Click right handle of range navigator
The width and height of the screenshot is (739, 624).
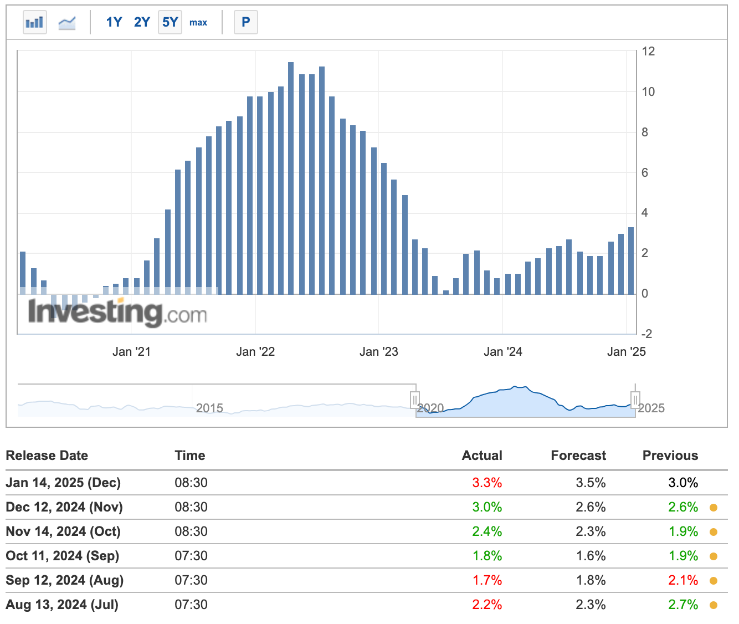(x=635, y=400)
